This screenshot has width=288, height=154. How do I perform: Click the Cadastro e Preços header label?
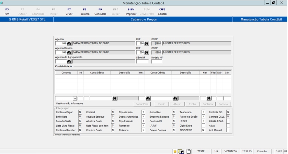click(143, 19)
